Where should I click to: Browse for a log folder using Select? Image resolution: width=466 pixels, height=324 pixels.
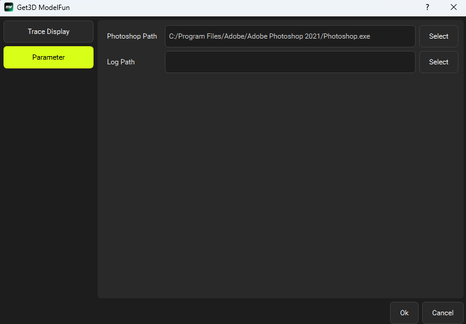click(x=439, y=62)
